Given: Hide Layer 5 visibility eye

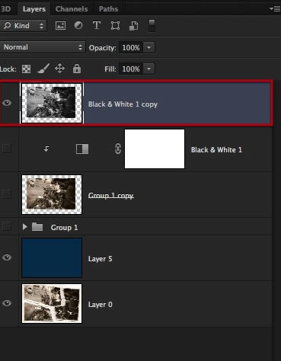Looking at the screenshot, I should coord(7,257).
